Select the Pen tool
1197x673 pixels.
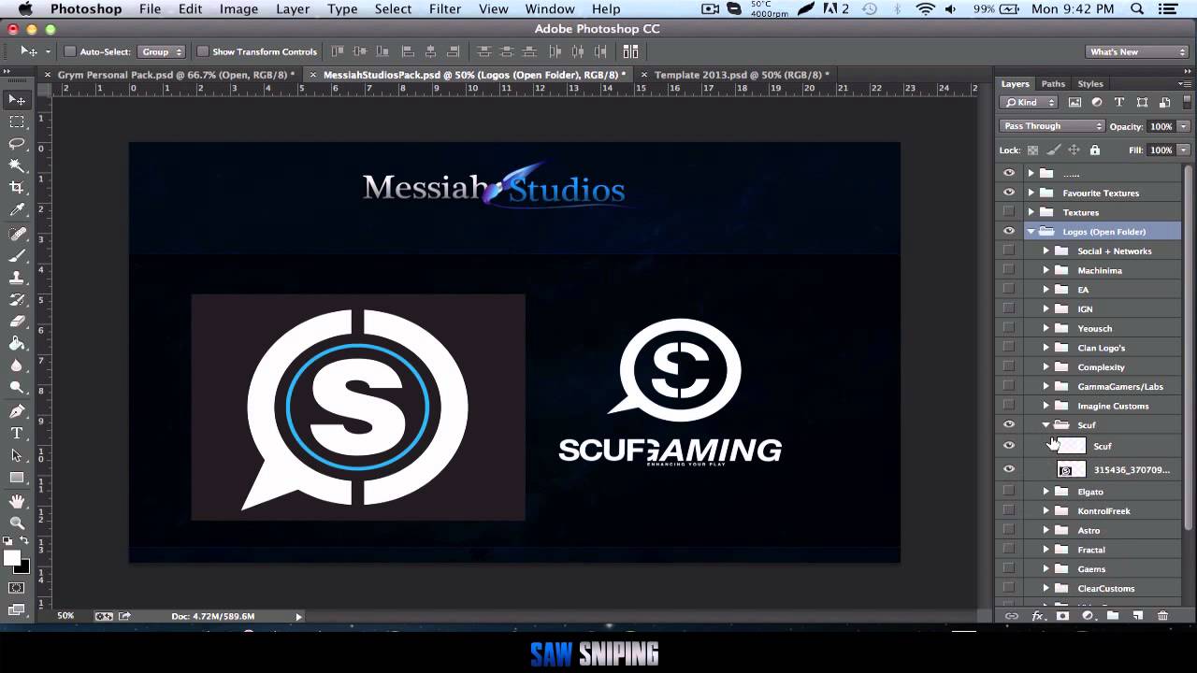point(17,411)
